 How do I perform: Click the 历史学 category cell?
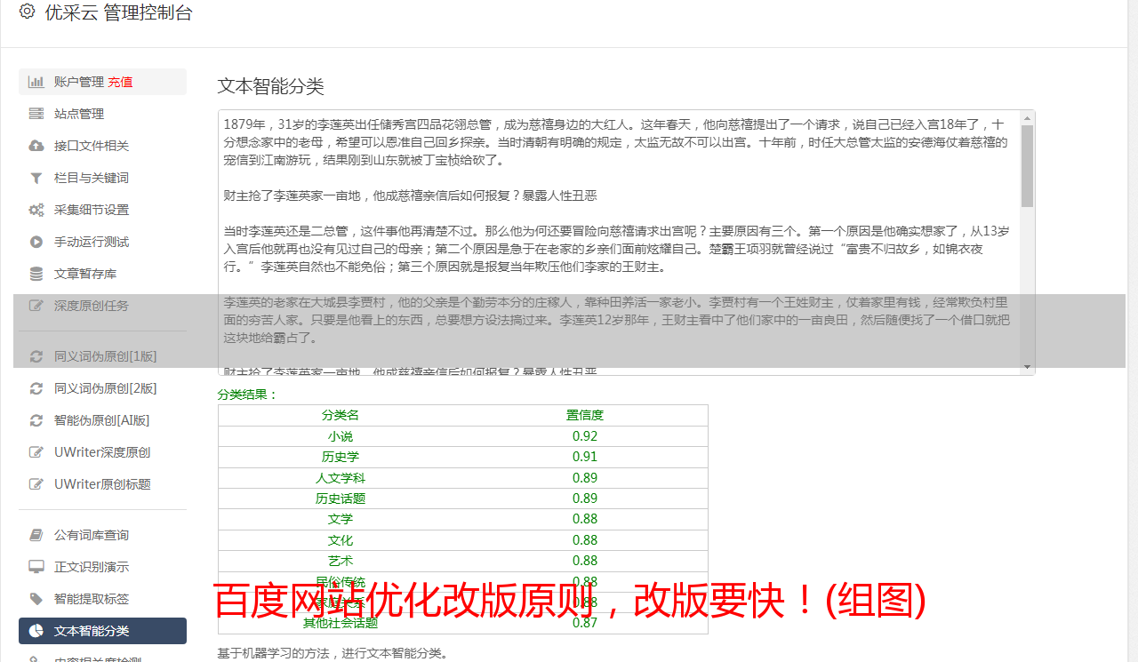click(341, 457)
